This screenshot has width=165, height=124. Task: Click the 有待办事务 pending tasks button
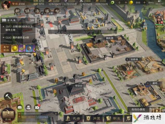(138, 110)
